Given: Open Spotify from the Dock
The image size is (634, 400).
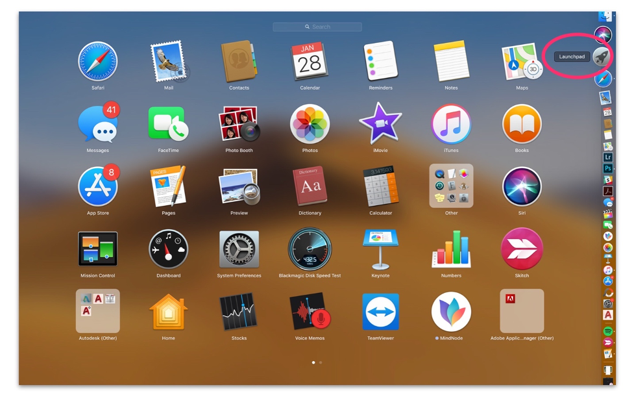Looking at the screenshot, I should pyautogui.click(x=608, y=331).
